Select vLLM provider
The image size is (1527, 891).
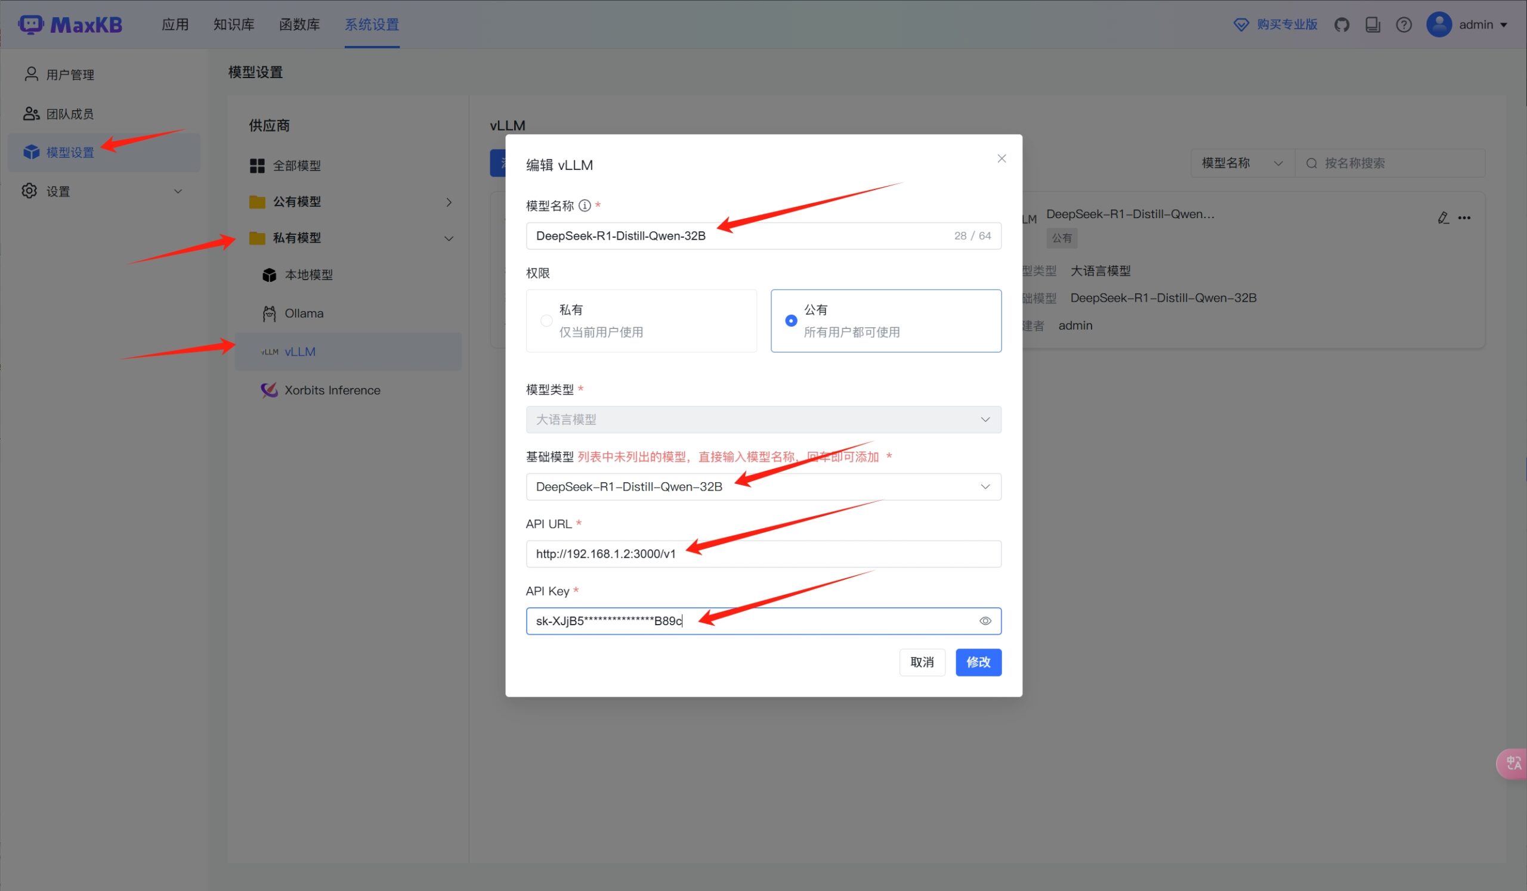[x=348, y=352]
